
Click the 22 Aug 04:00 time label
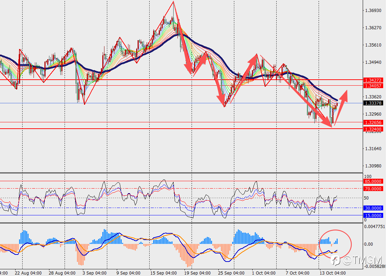(28, 273)
